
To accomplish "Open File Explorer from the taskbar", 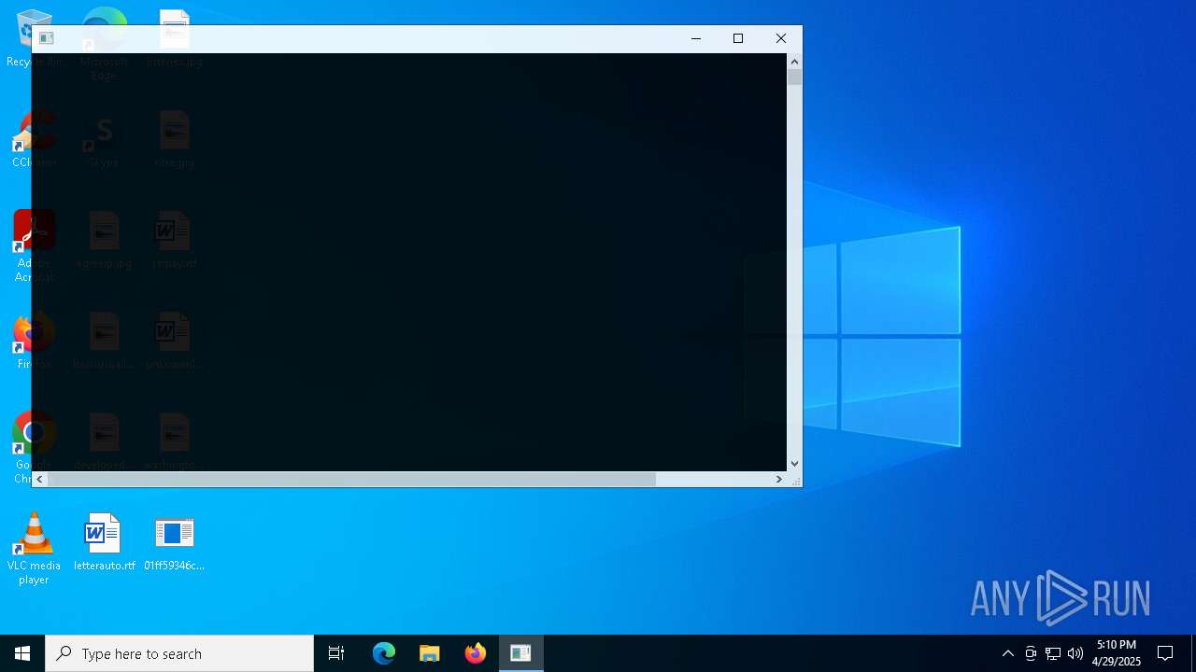I will pyautogui.click(x=430, y=653).
